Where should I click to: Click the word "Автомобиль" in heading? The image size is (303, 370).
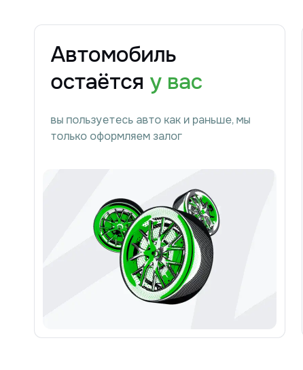pos(113,54)
